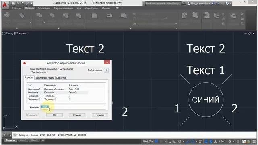The image size is (258, 145).
Task: Click the Help question mark icon
Action: [x=227, y=3]
